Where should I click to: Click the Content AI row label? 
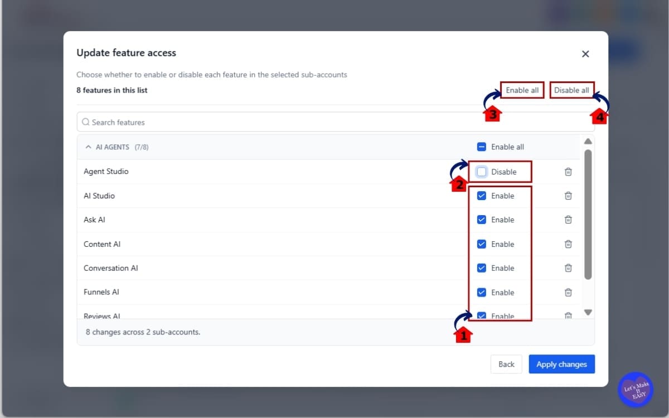tap(102, 244)
